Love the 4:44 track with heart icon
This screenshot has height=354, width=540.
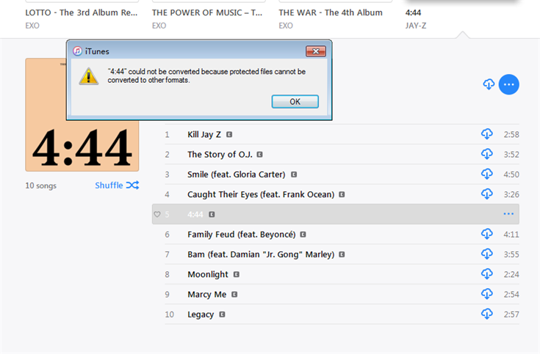[x=157, y=214]
